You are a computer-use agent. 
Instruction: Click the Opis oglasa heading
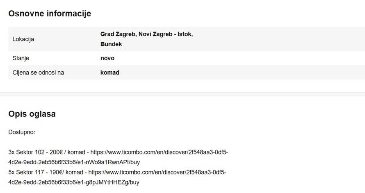pos(32,114)
